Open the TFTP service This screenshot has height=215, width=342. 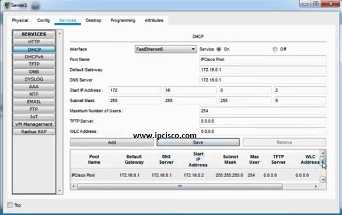click(x=34, y=64)
